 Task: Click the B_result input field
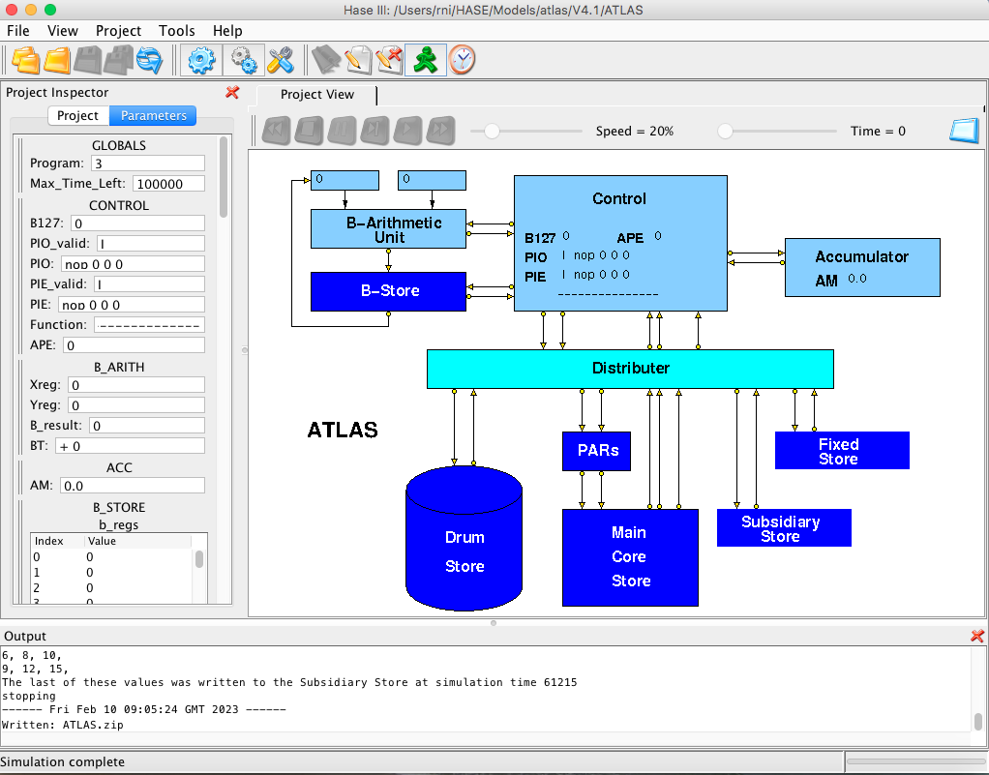(147, 425)
